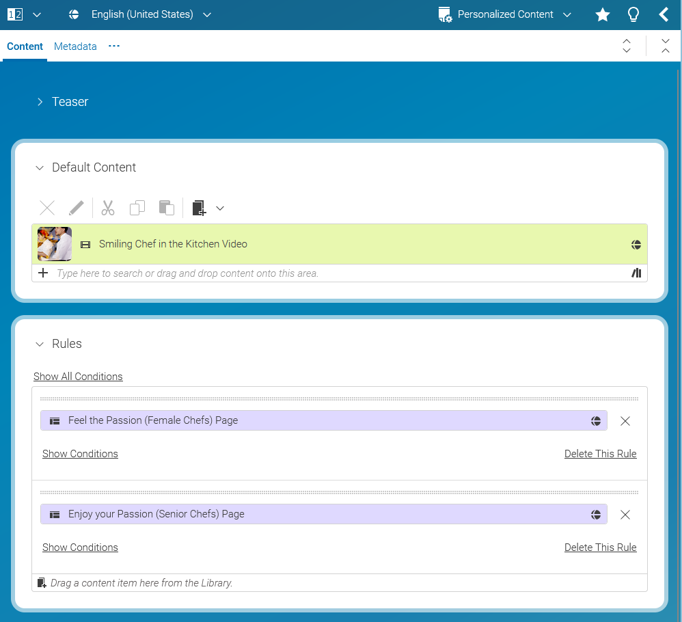This screenshot has height=622, width=682.
Task: Select the Cut icon in the Default Content toolbar
Action: click(x=107, y=207)
